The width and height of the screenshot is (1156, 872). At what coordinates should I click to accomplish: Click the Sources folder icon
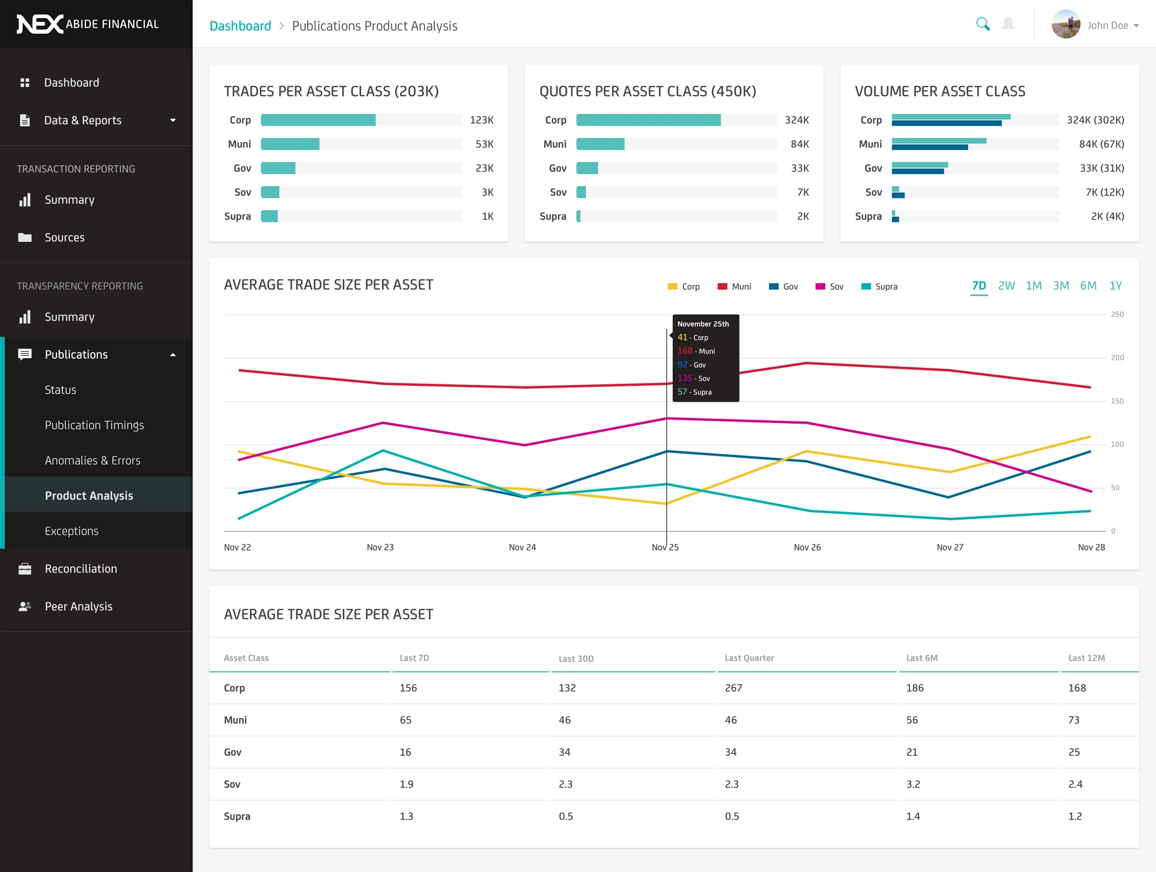pyautogui.click(x=25, y=237)
